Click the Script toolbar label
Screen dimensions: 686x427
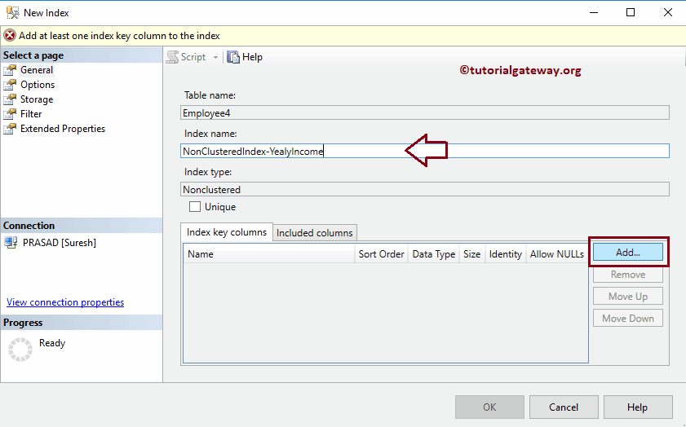(x=193, y=57)
